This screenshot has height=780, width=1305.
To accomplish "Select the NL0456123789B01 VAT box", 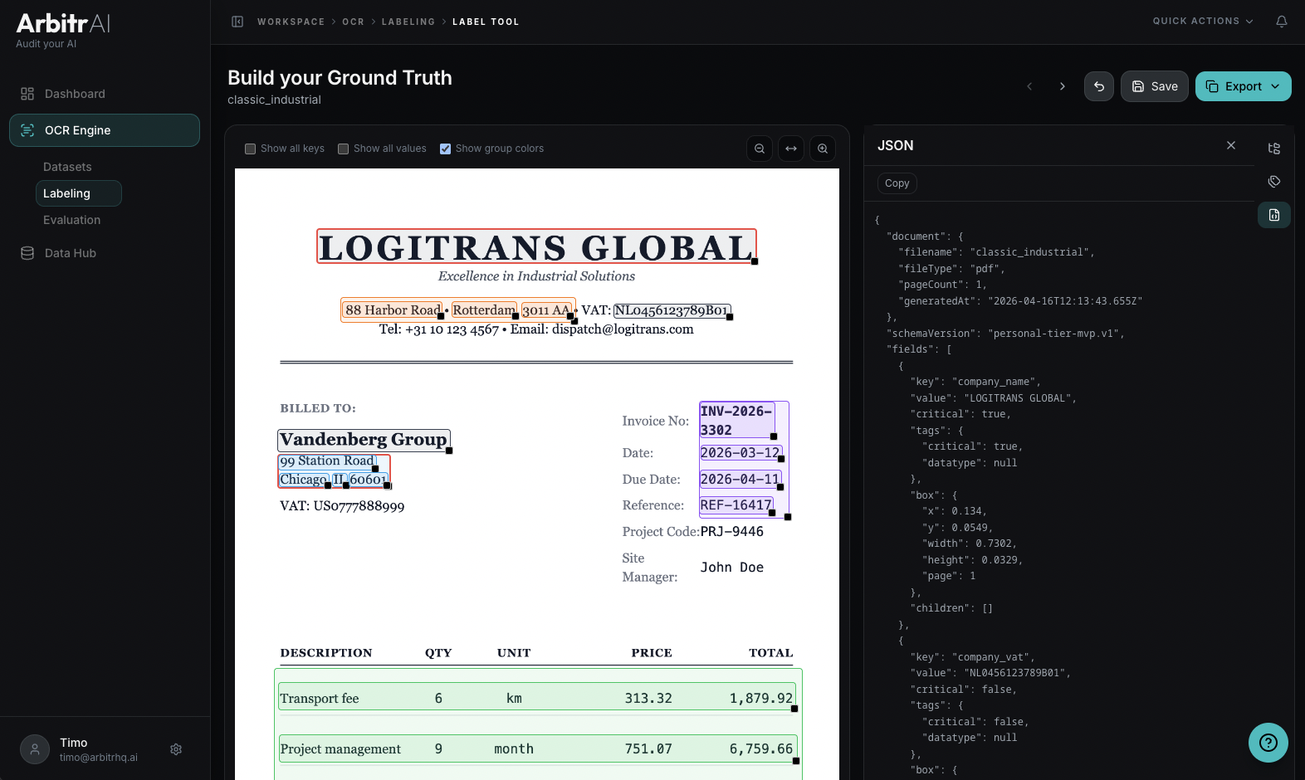I will [x=672, y=310].
